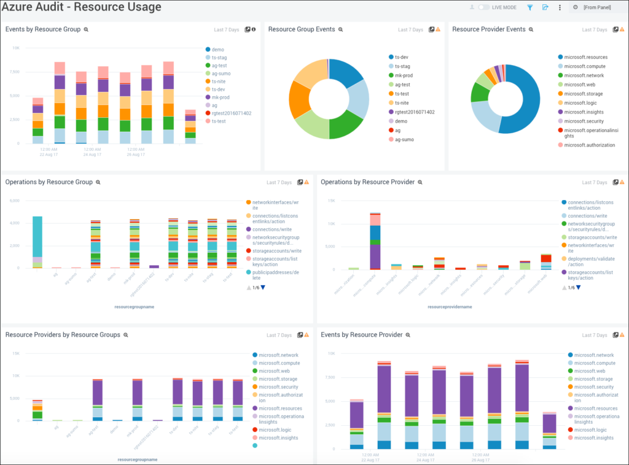Toggle ag-sumo in Resource Group Events legend
The image size is (629, 465).
coord(401,140)
